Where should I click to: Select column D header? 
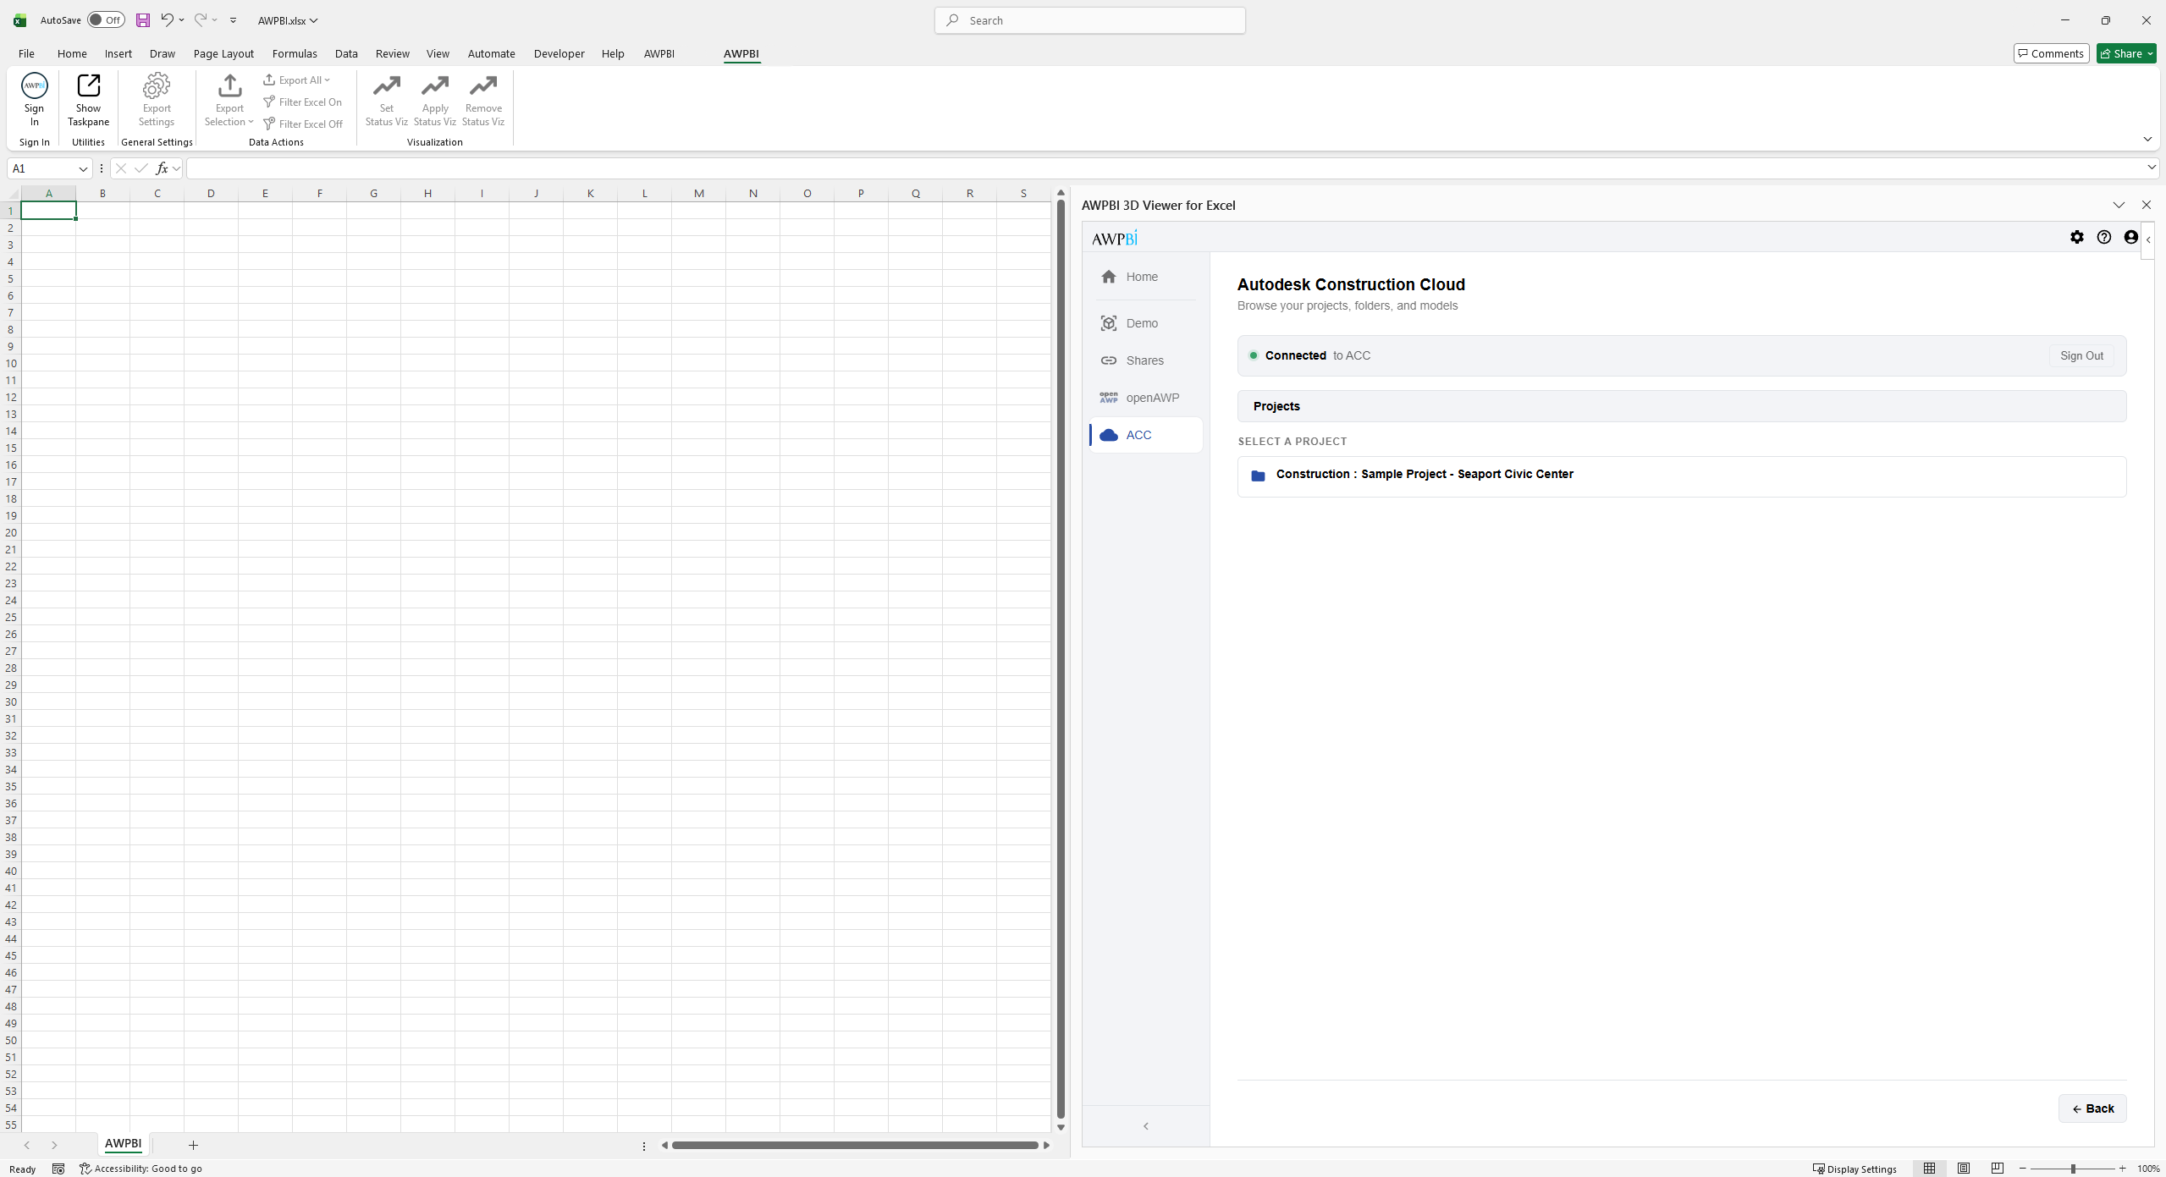[x=211, y=193]
